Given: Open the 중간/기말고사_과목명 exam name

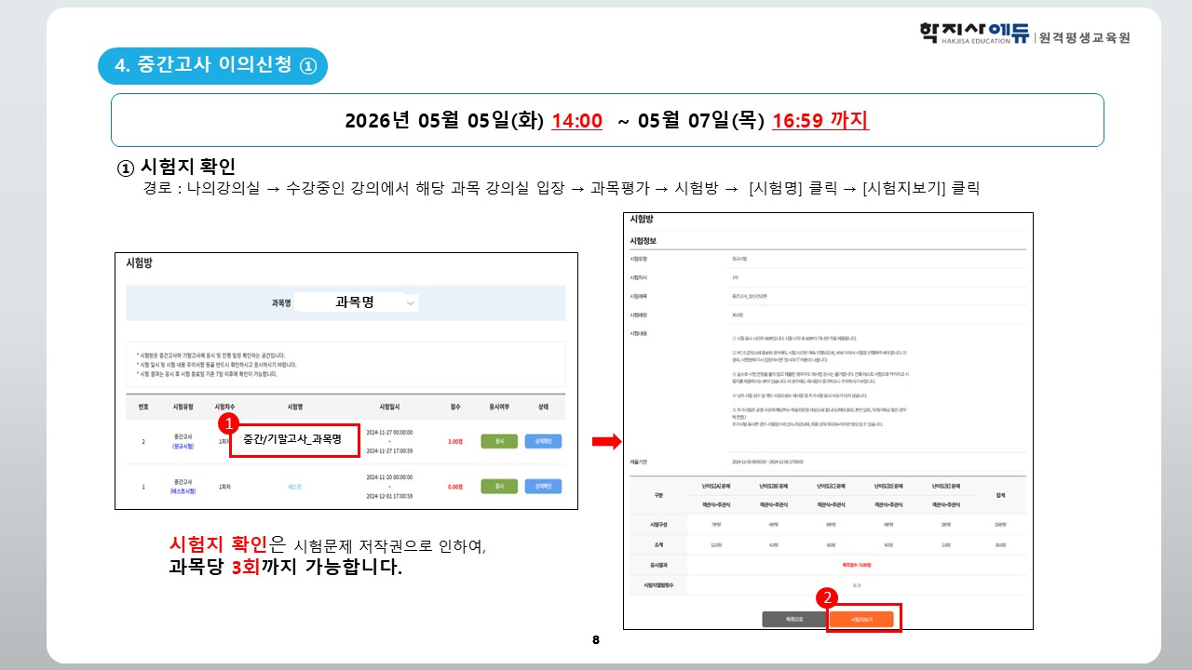Looking at the screenshot, I should point(293,439).
